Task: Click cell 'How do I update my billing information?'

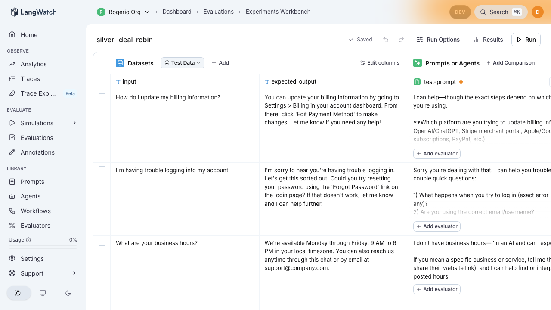Action: pos(185,126)
